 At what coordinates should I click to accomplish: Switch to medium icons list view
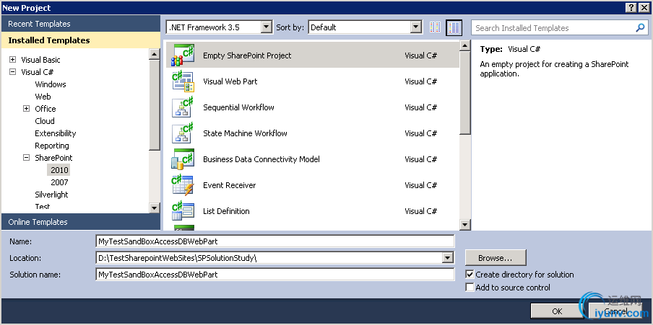454,27
